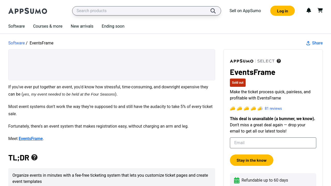Click the Software breadcrumb link

click(17, 43)
